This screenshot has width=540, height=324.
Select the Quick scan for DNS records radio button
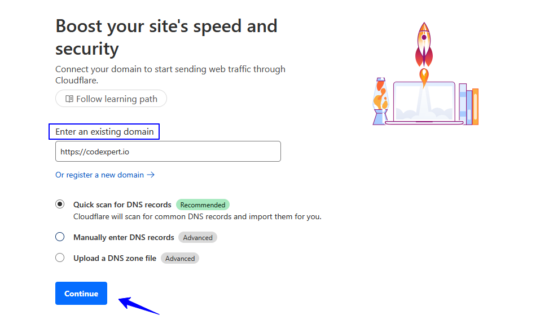[60, 205]
